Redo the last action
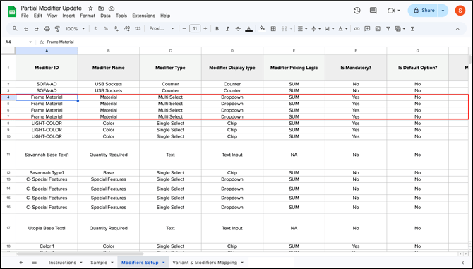This screenshot has width=473, height=269. [x=37, y=29]
